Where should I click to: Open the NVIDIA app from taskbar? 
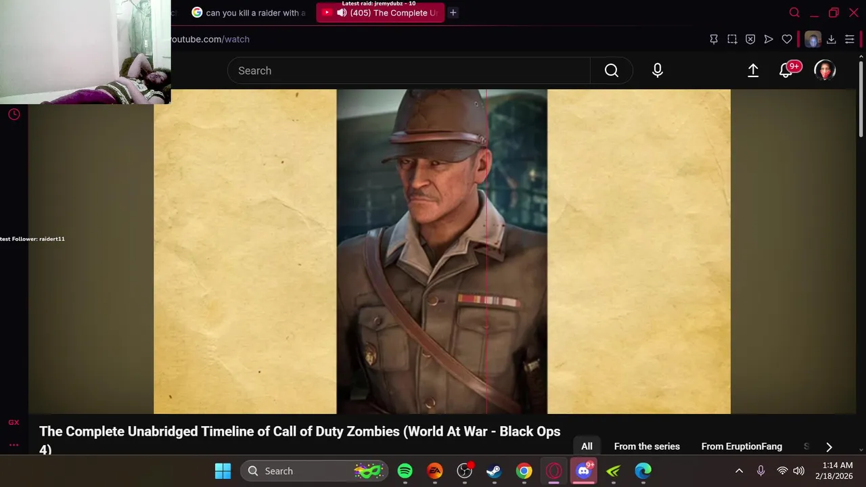[614, 471]
